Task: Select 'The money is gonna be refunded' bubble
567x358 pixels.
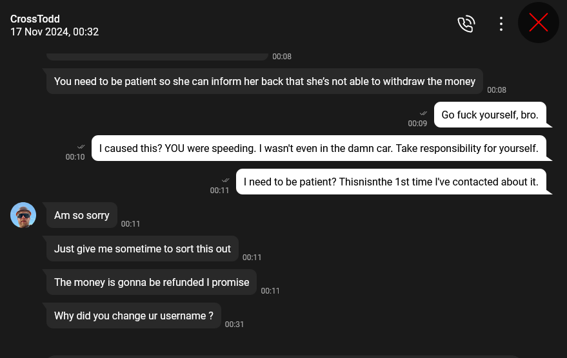Action: click(x=152, y=282)
